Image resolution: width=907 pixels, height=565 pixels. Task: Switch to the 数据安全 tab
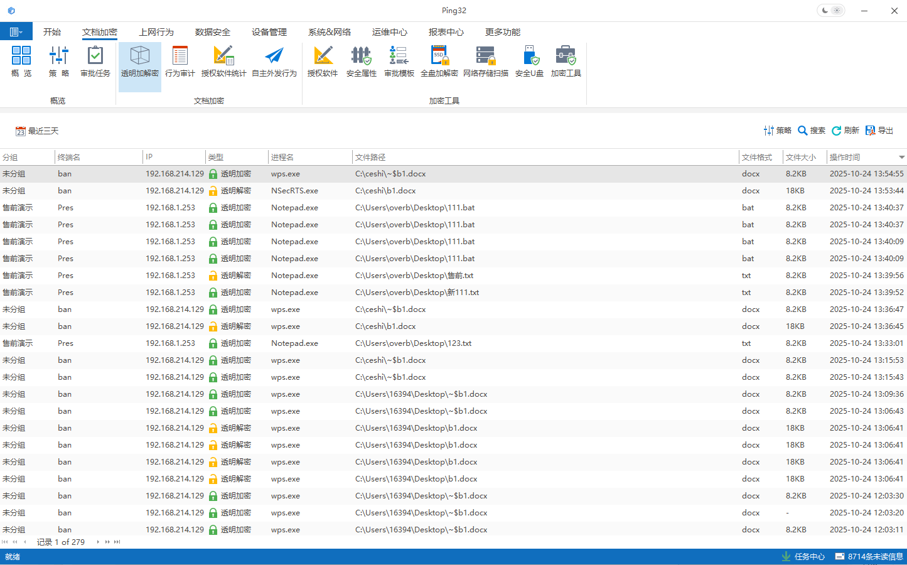[212, 32]
